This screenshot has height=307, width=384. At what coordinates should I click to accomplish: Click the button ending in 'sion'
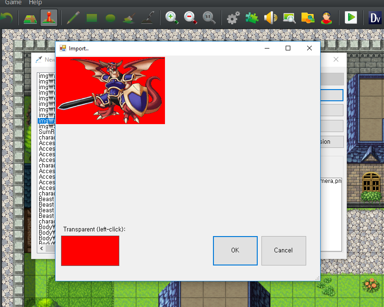point(332,142)
